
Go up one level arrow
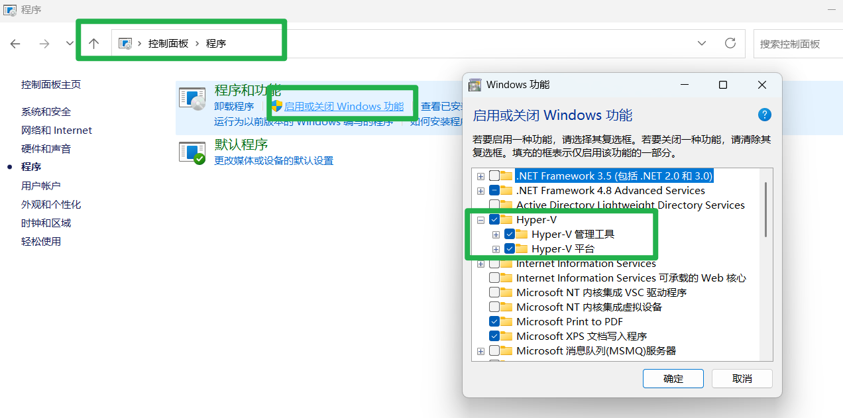tap(93, 44)
